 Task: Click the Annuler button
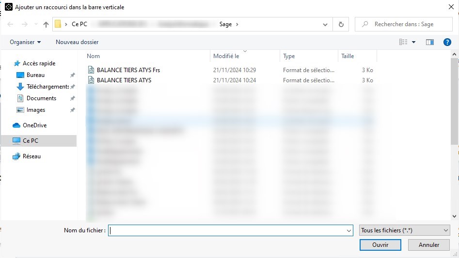click(x=428, y=245)
